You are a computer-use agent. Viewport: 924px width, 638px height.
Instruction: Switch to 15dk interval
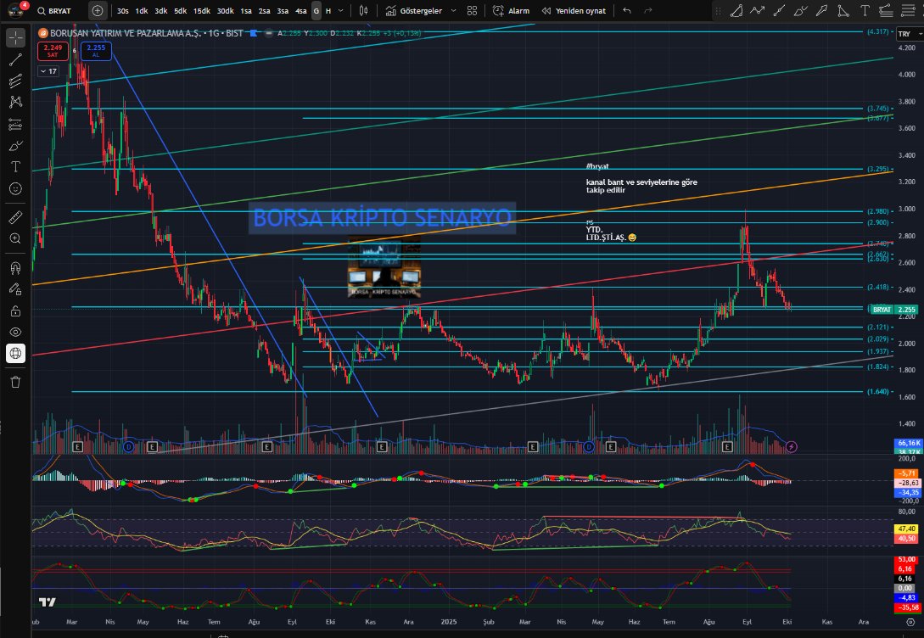pyautogui.click(x=202, y=10)
